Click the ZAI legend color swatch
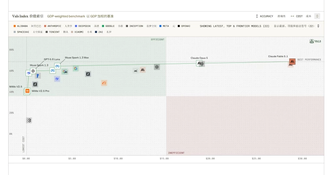 click(x=96, y=32)
